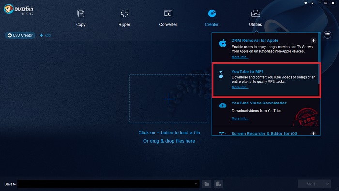Open More Info for DRM Removal

coord(240,57)
